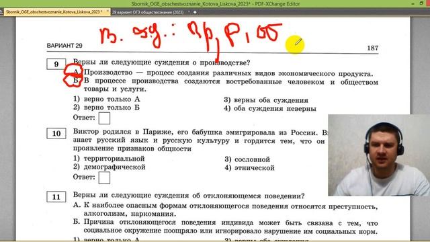Image resolution: width=430 pixels, height=242 pixels.
Task: Click the webcam video overlay of presenter
Action: 379,155
